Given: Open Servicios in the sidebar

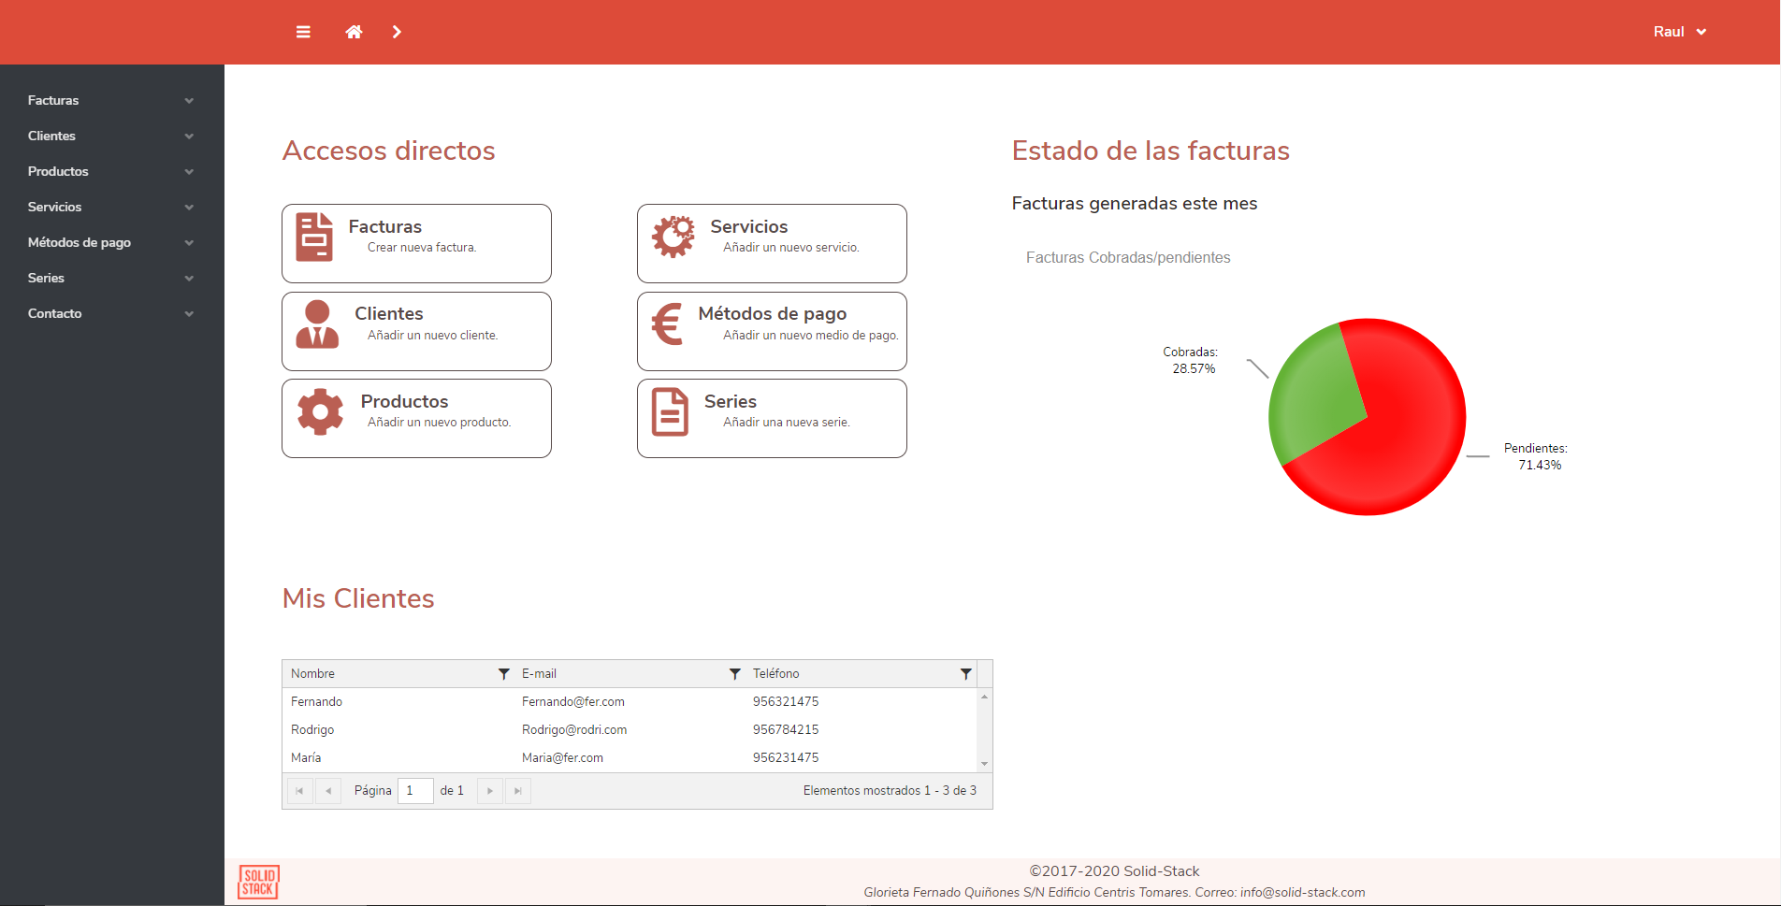Looking at the screenshot, I should (54, 207).
